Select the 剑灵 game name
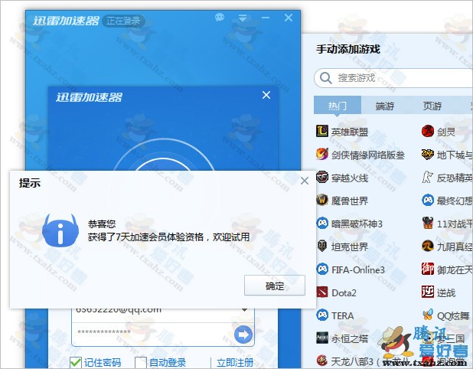Image resolution: width=473 pixels, height=369 pixels. 446,132
